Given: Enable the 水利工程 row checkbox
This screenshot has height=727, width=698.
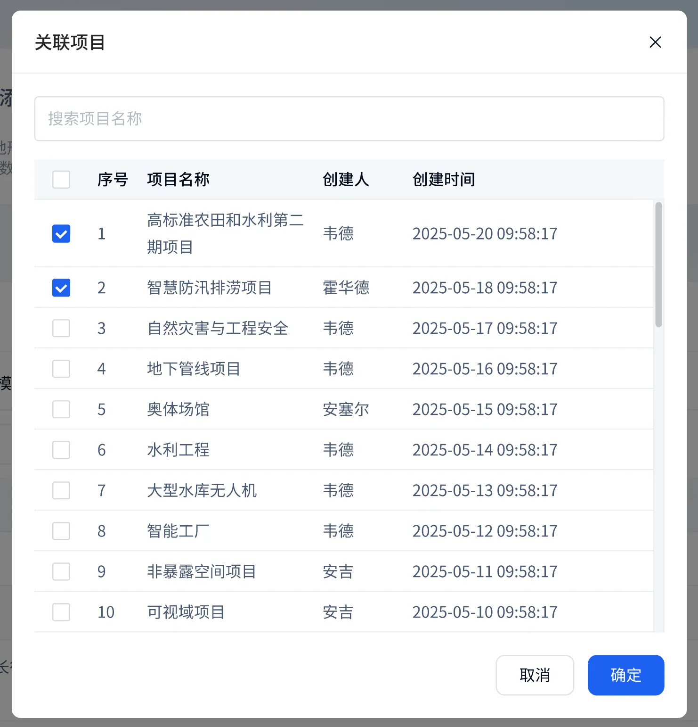Looking at the screenshot, I should (x=61, y=450).
